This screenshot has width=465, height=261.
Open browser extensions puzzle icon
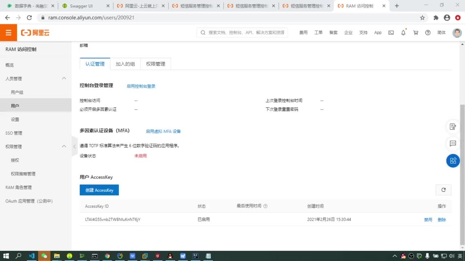click(x=436, y=18)
